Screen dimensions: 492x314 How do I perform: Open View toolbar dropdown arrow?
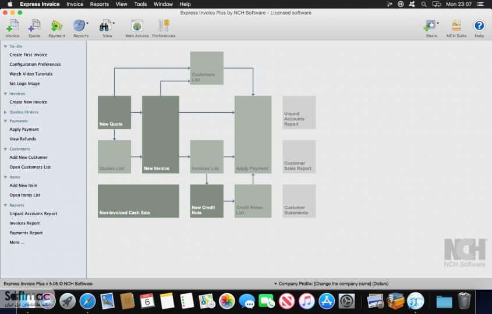pyautogui.click(x=114, y=23)
